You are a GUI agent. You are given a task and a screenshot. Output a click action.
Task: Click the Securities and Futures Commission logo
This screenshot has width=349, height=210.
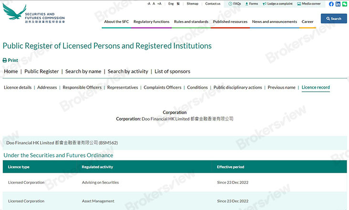click(33, 14)
